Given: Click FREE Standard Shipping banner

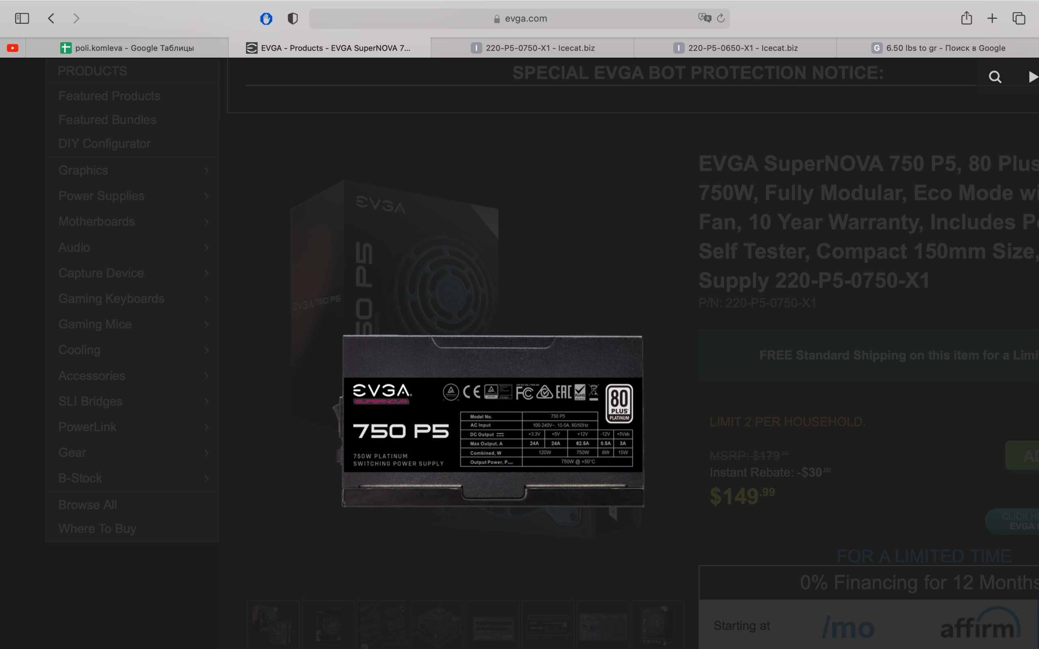Looking at the screenshot, I should click(x=869, y=355).
